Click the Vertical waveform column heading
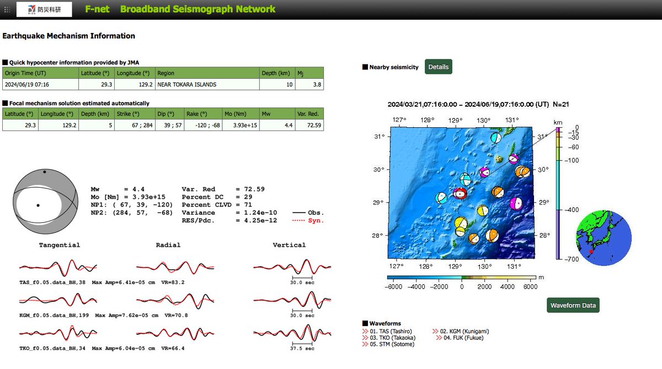 pos(289,245)
